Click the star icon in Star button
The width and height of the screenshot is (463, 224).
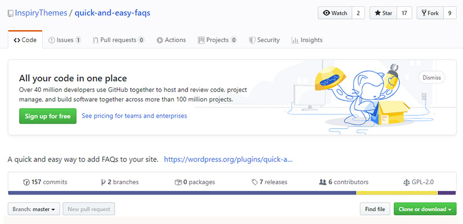pyautogui.click(x=377, y=13)
